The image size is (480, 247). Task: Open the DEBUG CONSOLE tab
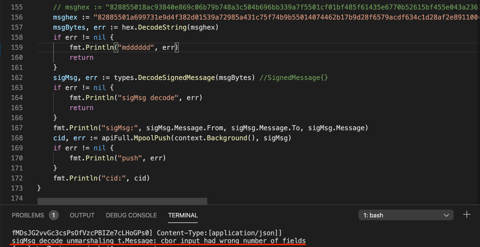[131, 215]
